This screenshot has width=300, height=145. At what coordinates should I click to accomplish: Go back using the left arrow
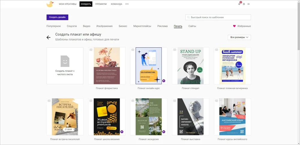(x=48, y=37)
